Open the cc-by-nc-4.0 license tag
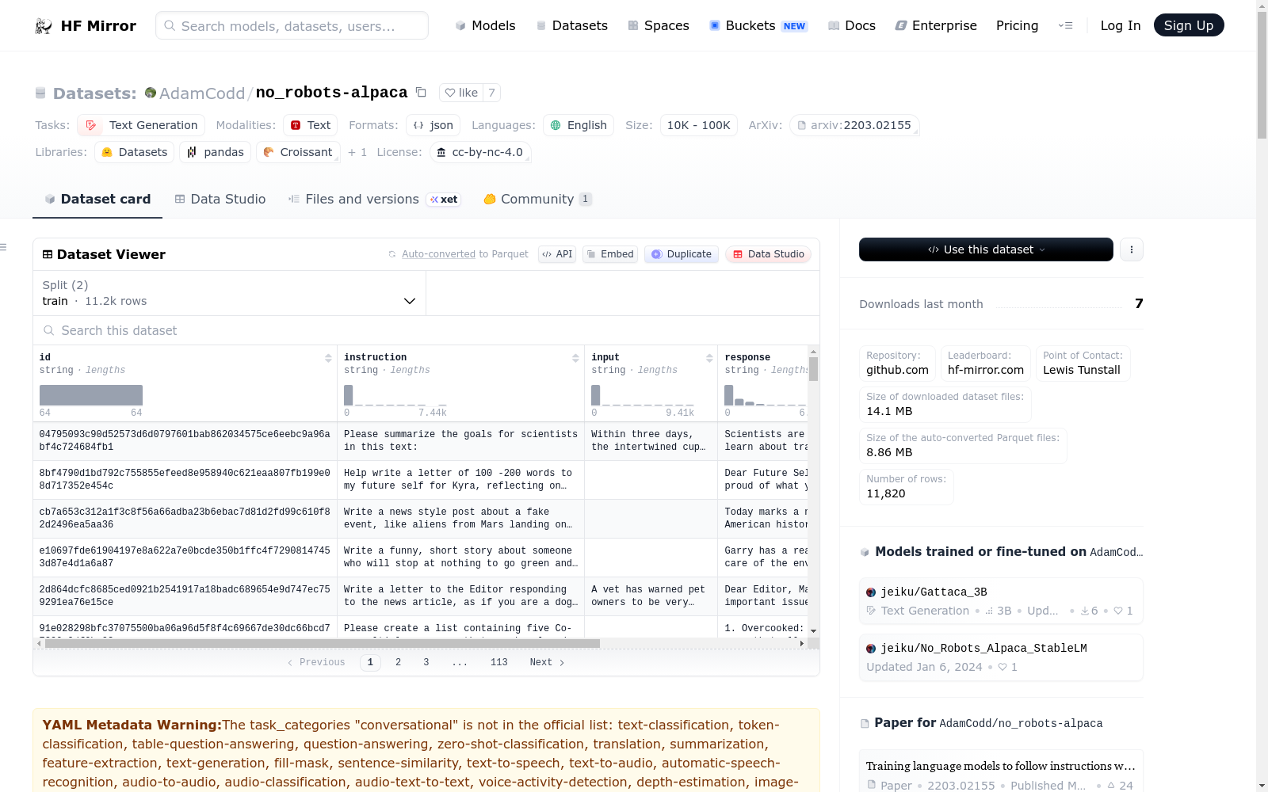1268x792 pixels. point(480,152)
